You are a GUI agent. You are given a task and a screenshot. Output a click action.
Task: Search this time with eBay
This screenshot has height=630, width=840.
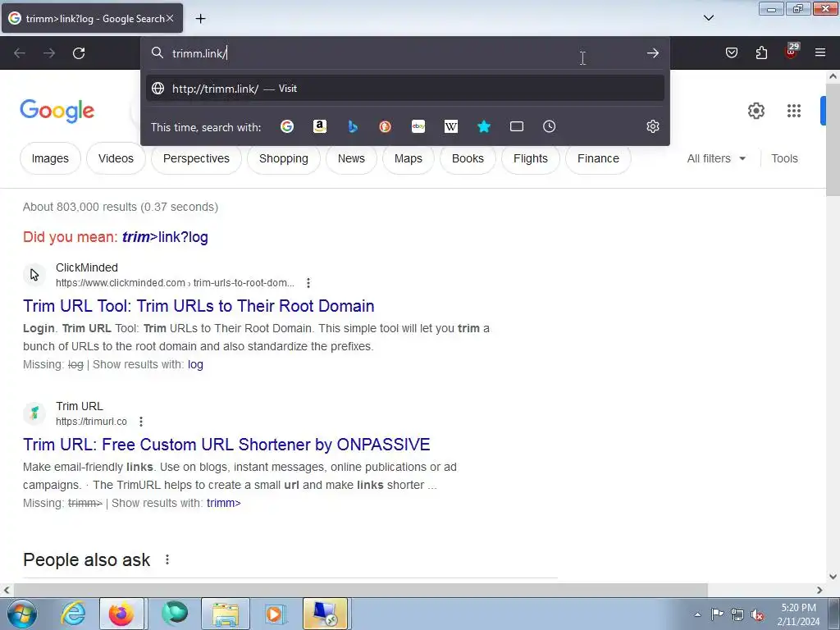418,126
